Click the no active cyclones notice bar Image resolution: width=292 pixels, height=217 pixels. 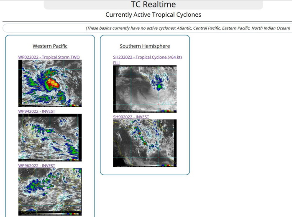point(146,28)
